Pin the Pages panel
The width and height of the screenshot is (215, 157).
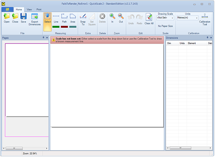43,37
